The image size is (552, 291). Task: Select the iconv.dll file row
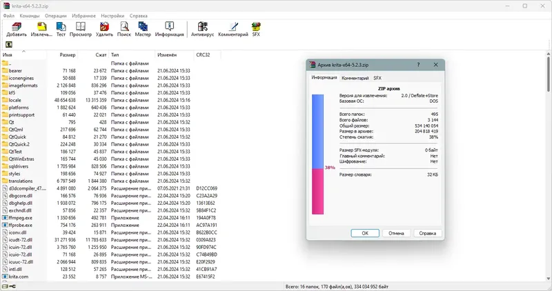pos(109,232)
